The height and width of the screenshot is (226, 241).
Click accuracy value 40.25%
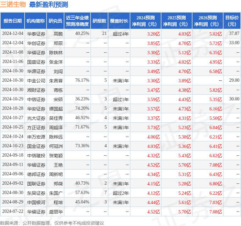(x=82, y=34)
